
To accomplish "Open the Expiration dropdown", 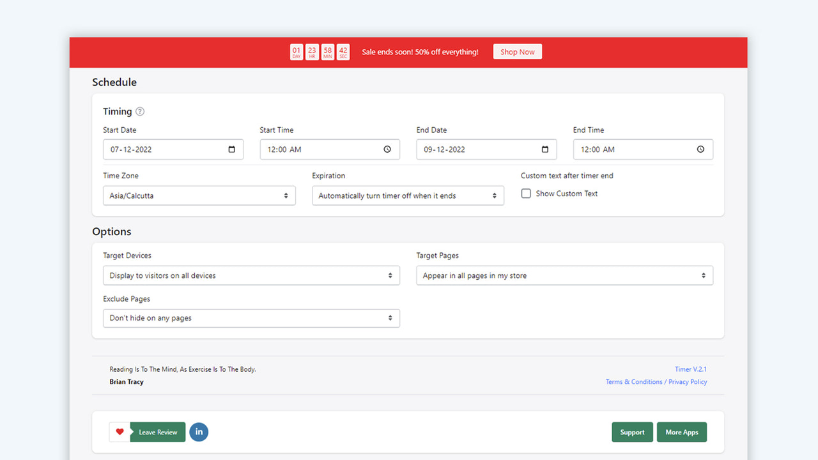I will pos(408,195).
